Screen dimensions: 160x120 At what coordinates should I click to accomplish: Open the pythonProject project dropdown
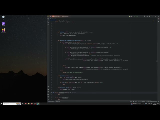(x=56, y=16)
